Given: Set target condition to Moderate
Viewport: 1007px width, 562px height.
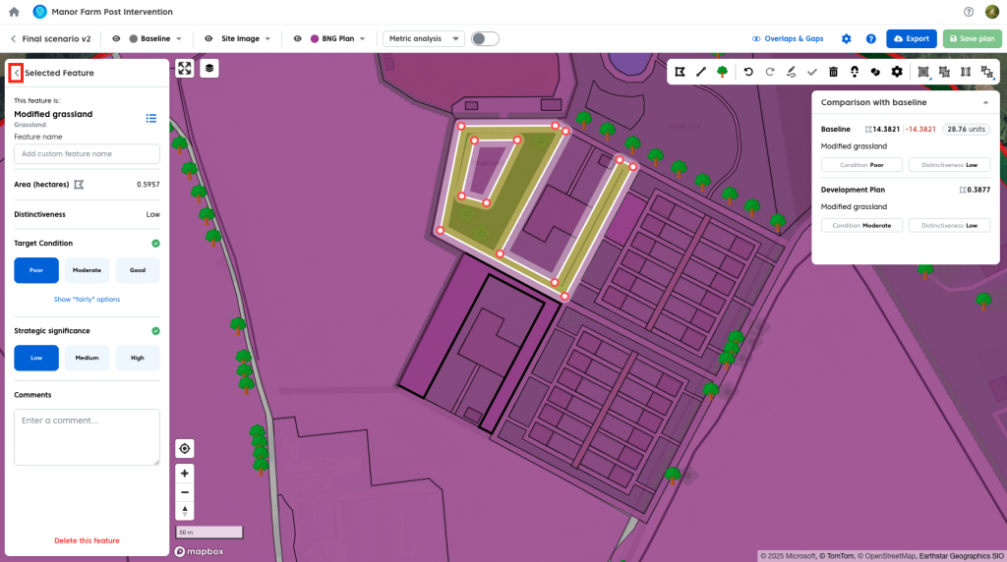Looking at the screenshot, I should (87, 270).
